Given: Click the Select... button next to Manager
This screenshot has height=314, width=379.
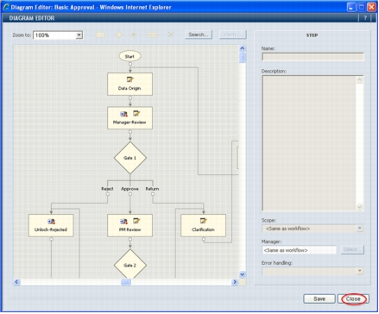Looking at the screenshot, I should click(x=352, y=249).
